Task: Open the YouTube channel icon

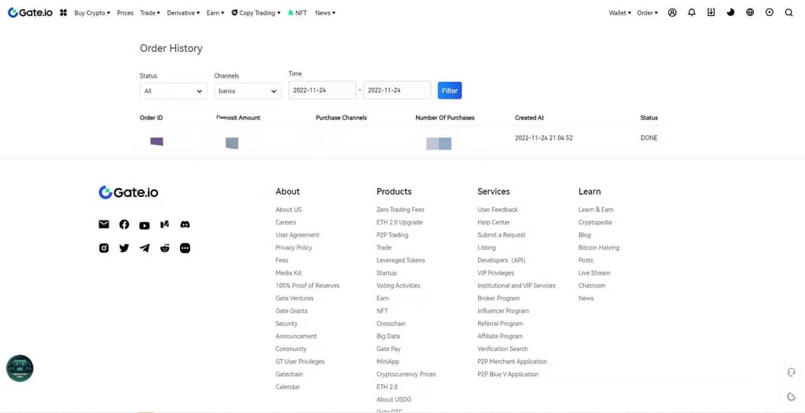Action: (145, 225)
